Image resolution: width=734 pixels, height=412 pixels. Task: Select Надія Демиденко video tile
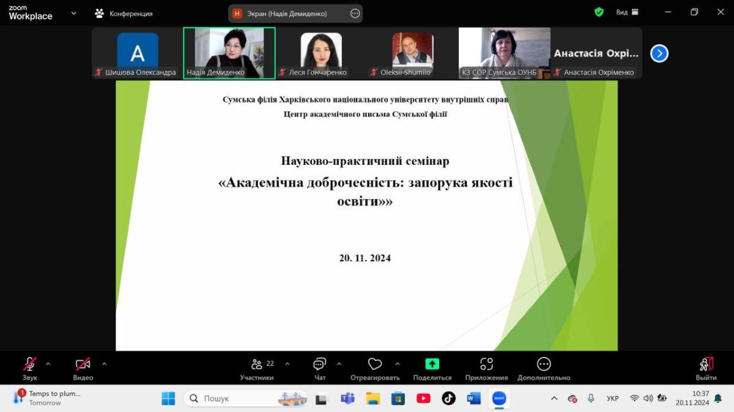(x=229, y=53)
